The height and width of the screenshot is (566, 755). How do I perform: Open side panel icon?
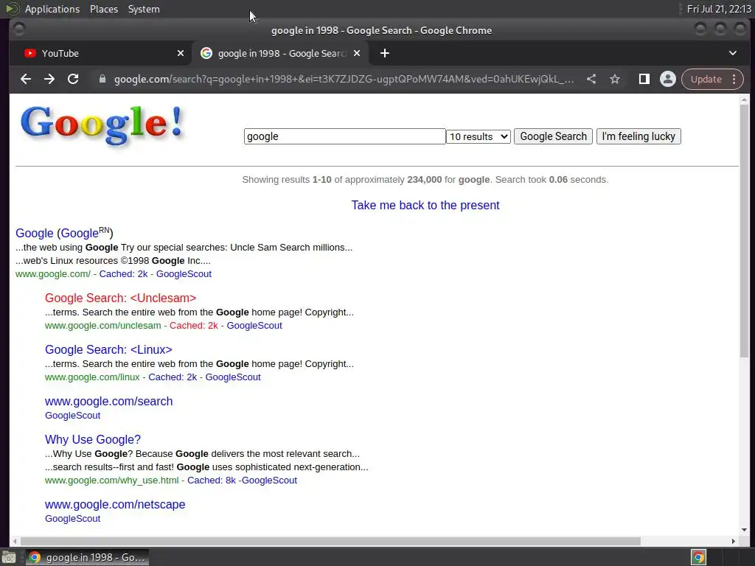pyautogui.click(x=644, y=79)
